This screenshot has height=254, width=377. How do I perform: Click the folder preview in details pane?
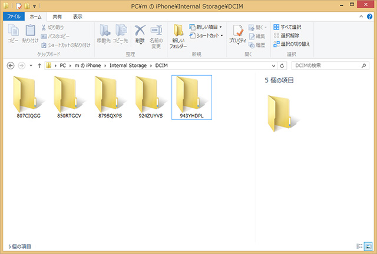[x=283, y=113]
